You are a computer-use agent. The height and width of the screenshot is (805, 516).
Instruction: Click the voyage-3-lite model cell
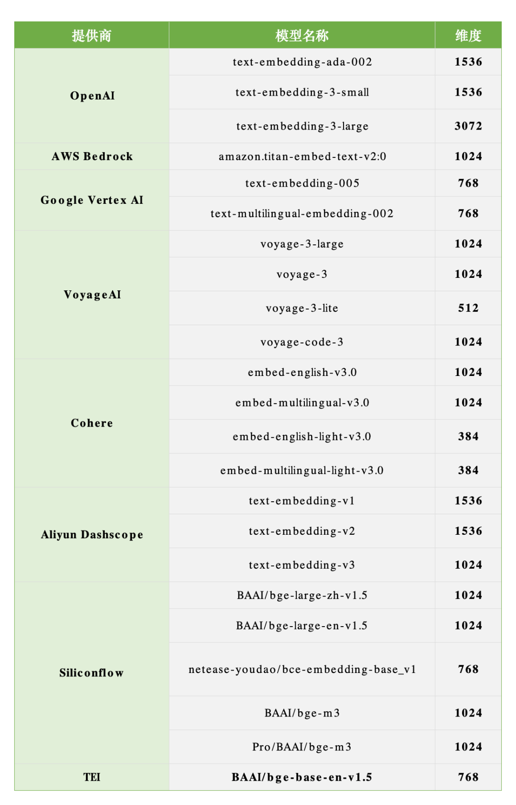pos(302,308)
